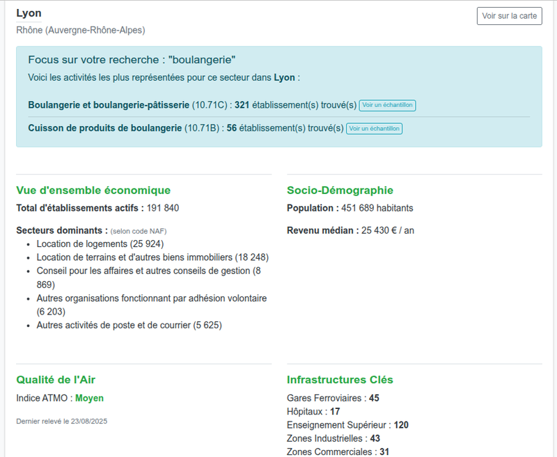This screenshot has width=557, height=457.
Task: Click the "Location de logements" list item
Action: [100, 243]
